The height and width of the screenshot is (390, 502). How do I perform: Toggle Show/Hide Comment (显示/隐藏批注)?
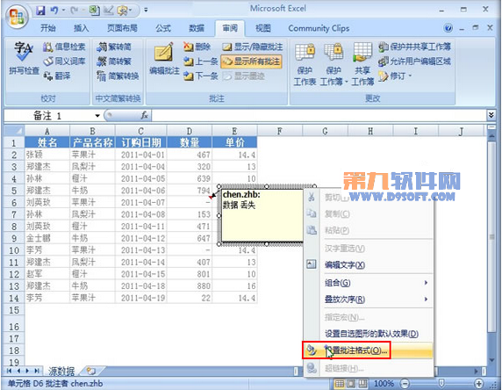(x=252, y=47)
